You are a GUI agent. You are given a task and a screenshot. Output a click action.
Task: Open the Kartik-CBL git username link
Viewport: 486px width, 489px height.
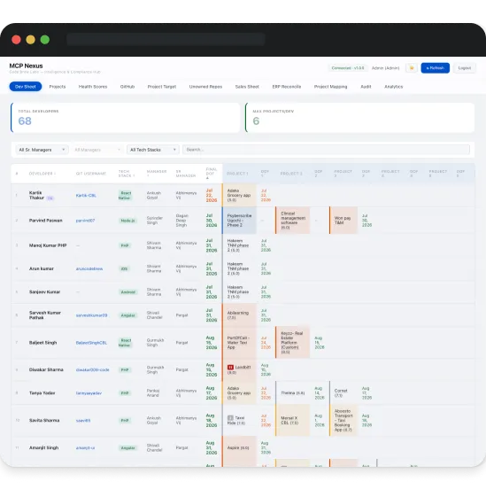coord(86,195)
